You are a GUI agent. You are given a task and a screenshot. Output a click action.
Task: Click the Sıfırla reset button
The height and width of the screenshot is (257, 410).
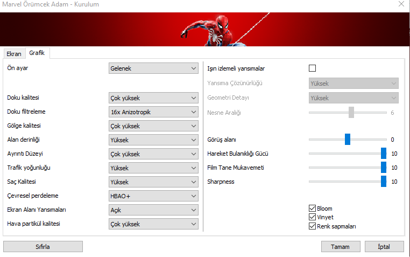point(43,247)
